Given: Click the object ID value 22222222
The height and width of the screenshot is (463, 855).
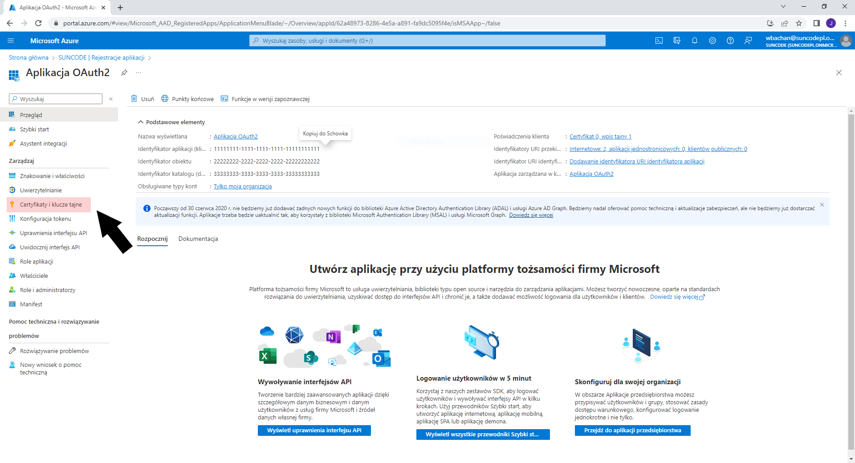Looking at the screenshot, I should (267, 161).
